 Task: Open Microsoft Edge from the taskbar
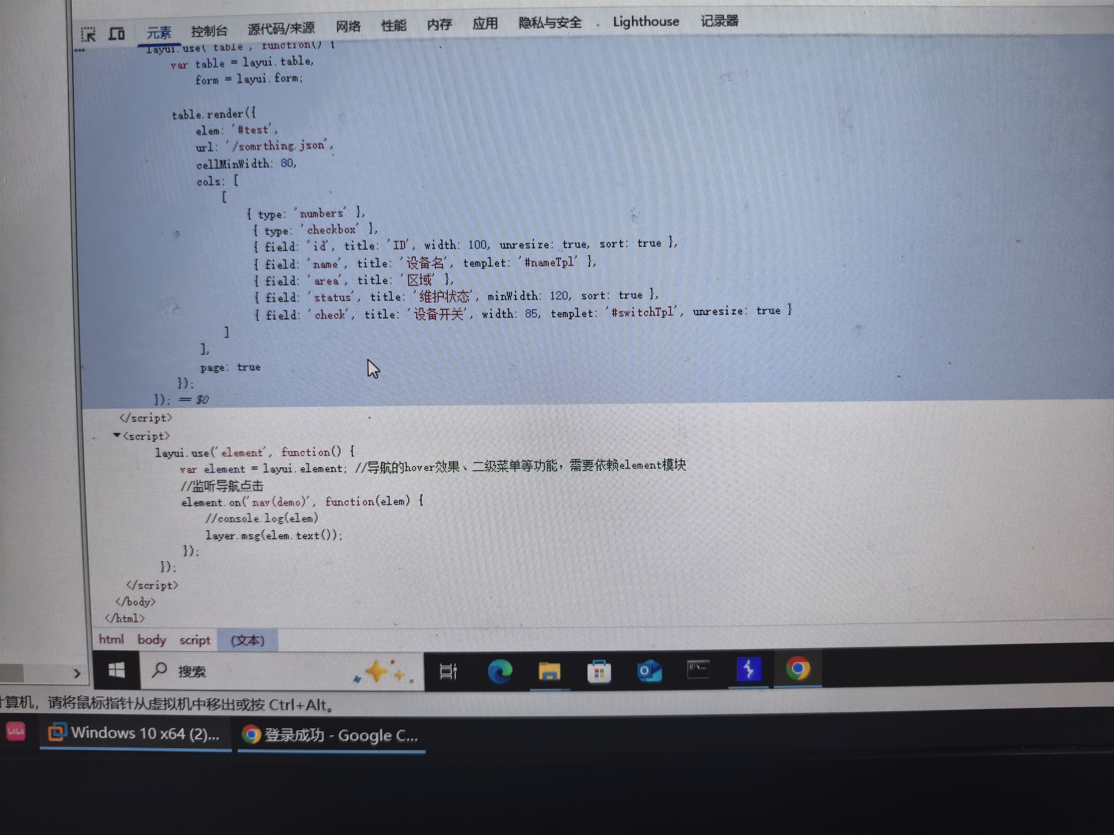click(500, 671)
